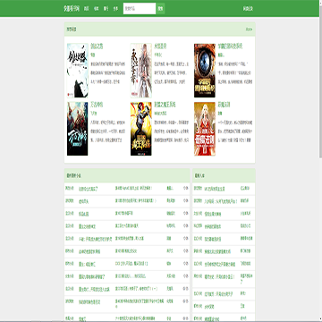Click the more link in recommended section header
The width and height of the screenshot is (322, 322).
[x=249, y=30]
